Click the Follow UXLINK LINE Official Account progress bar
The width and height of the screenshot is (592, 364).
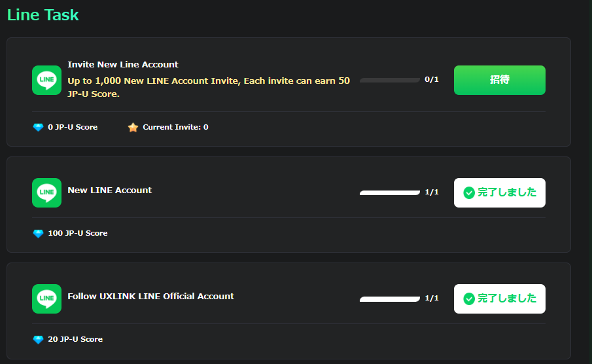point(390,299)
